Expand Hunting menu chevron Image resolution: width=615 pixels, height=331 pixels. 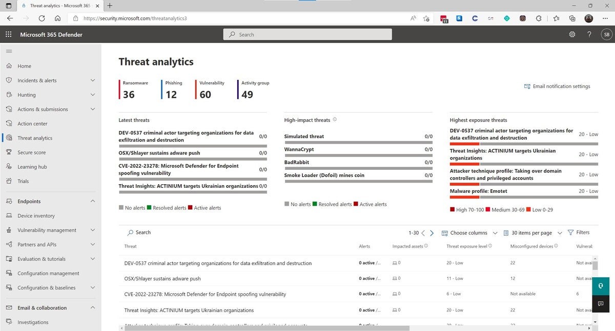coord(93,95)
